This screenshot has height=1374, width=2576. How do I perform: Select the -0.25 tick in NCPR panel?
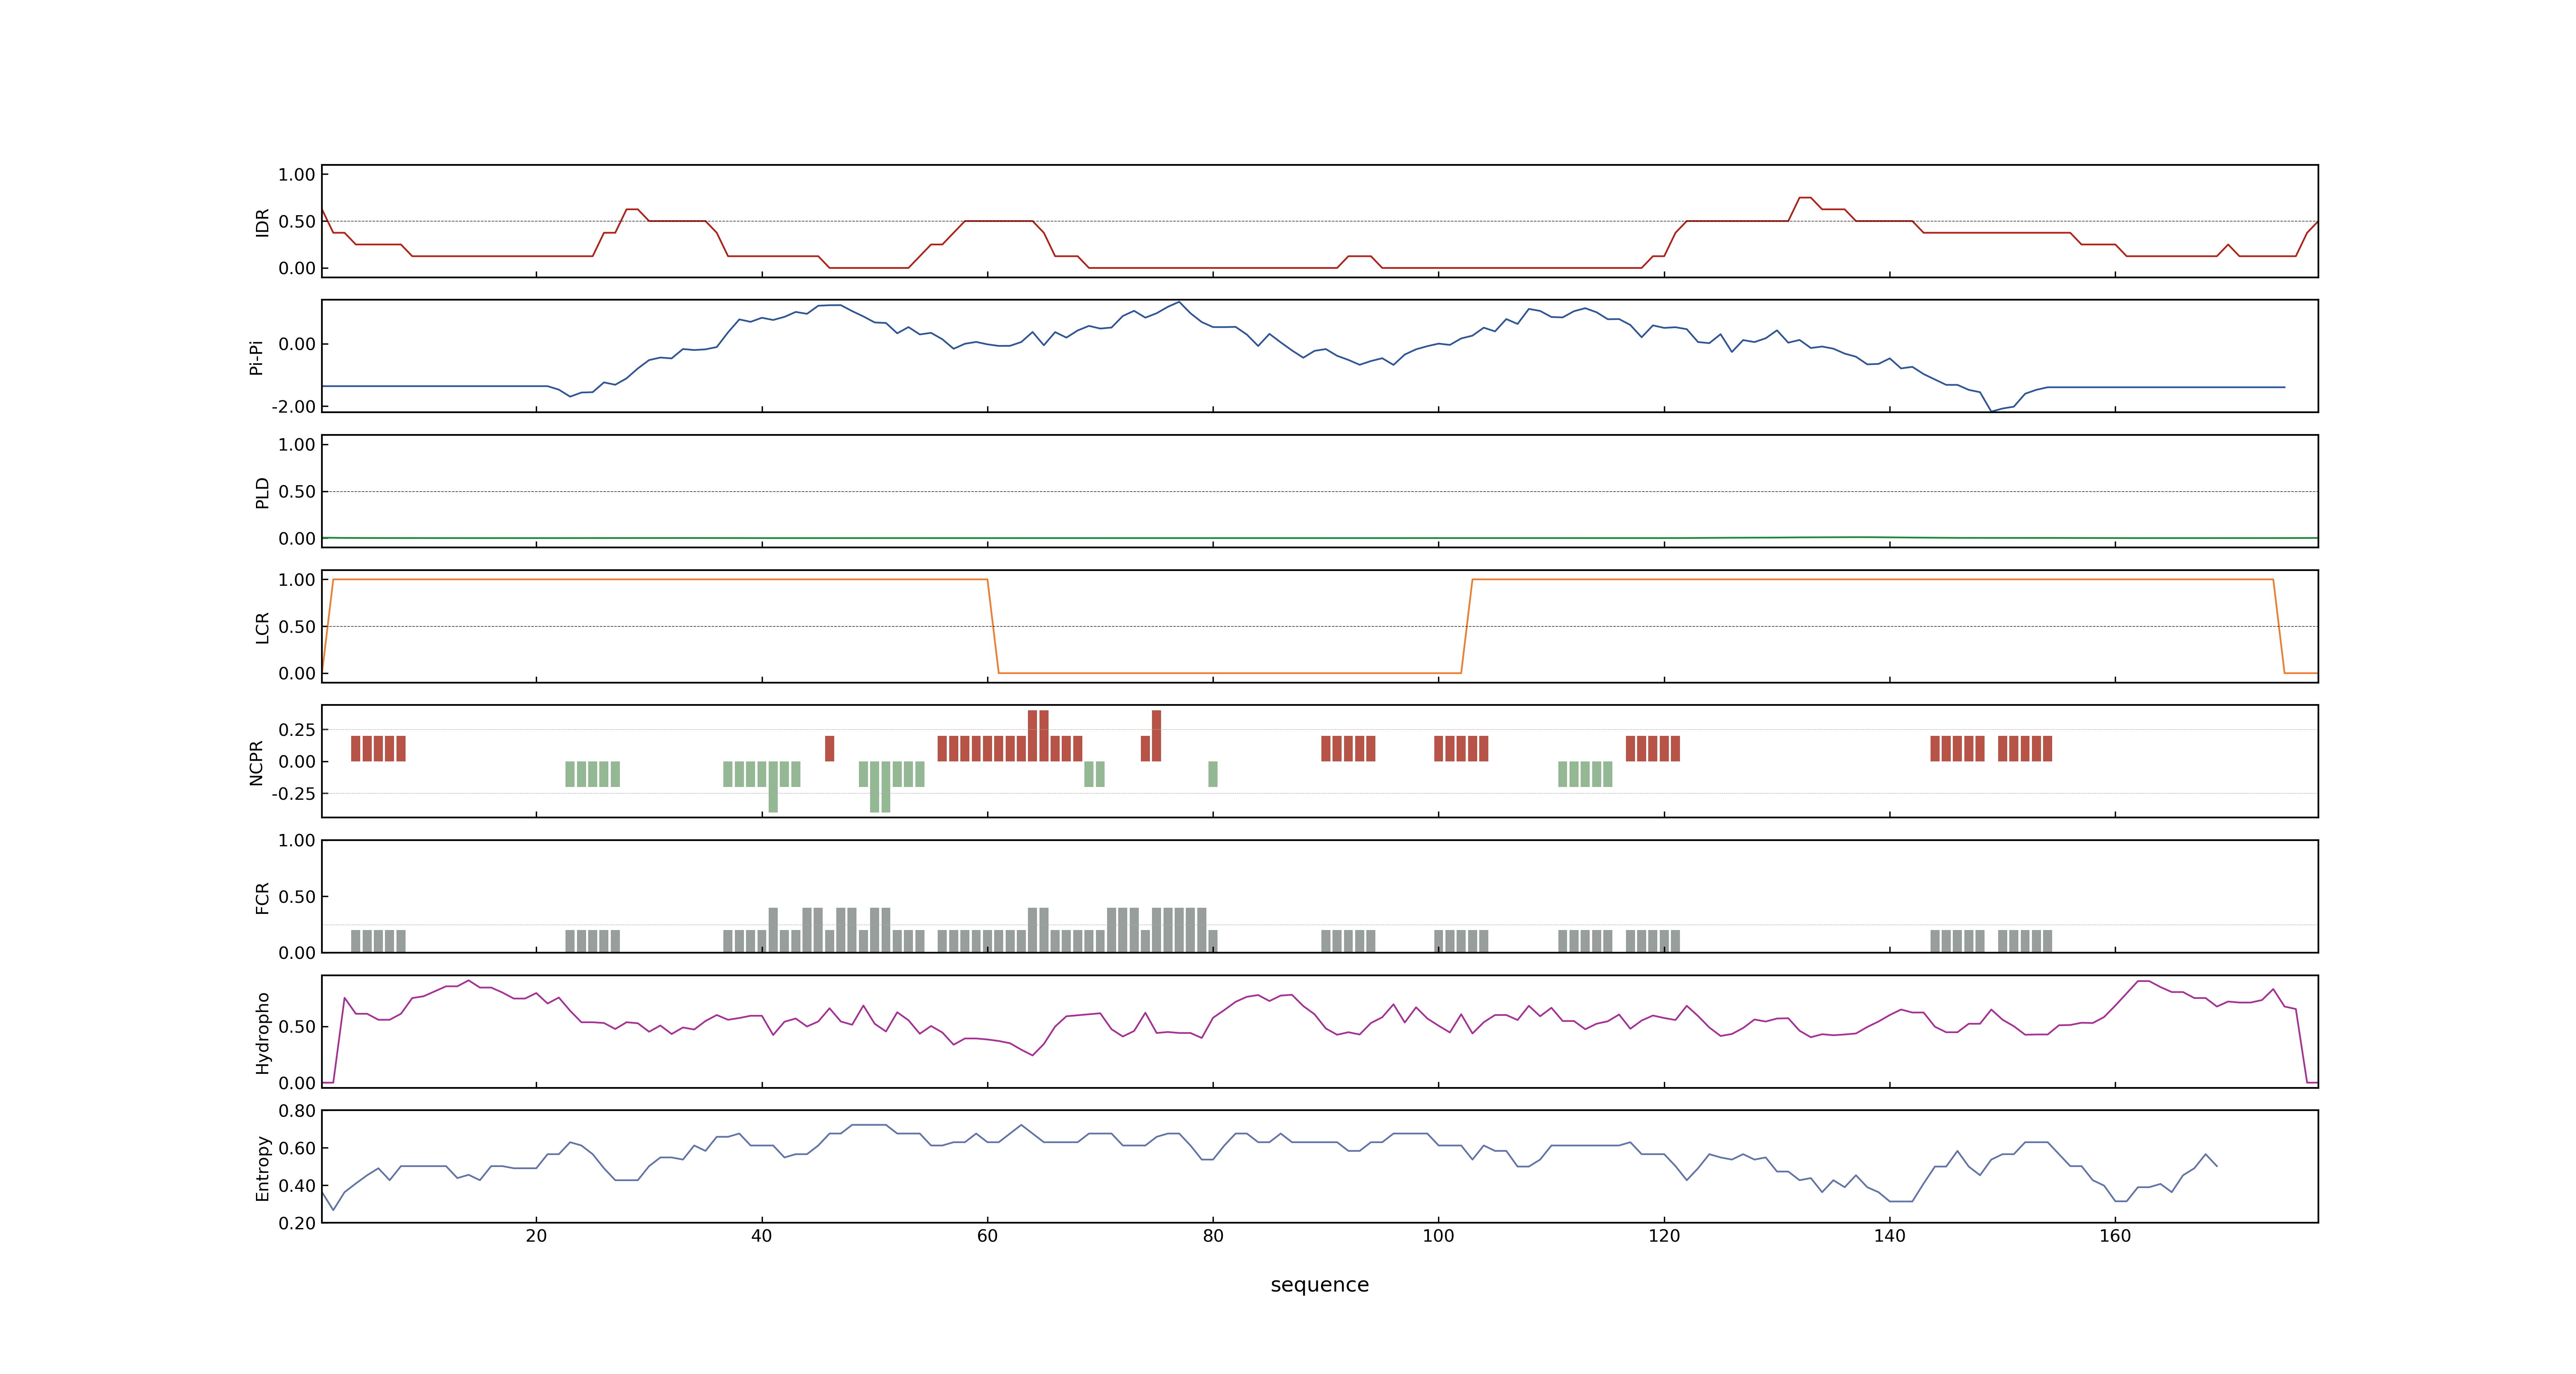click(293, 794)
